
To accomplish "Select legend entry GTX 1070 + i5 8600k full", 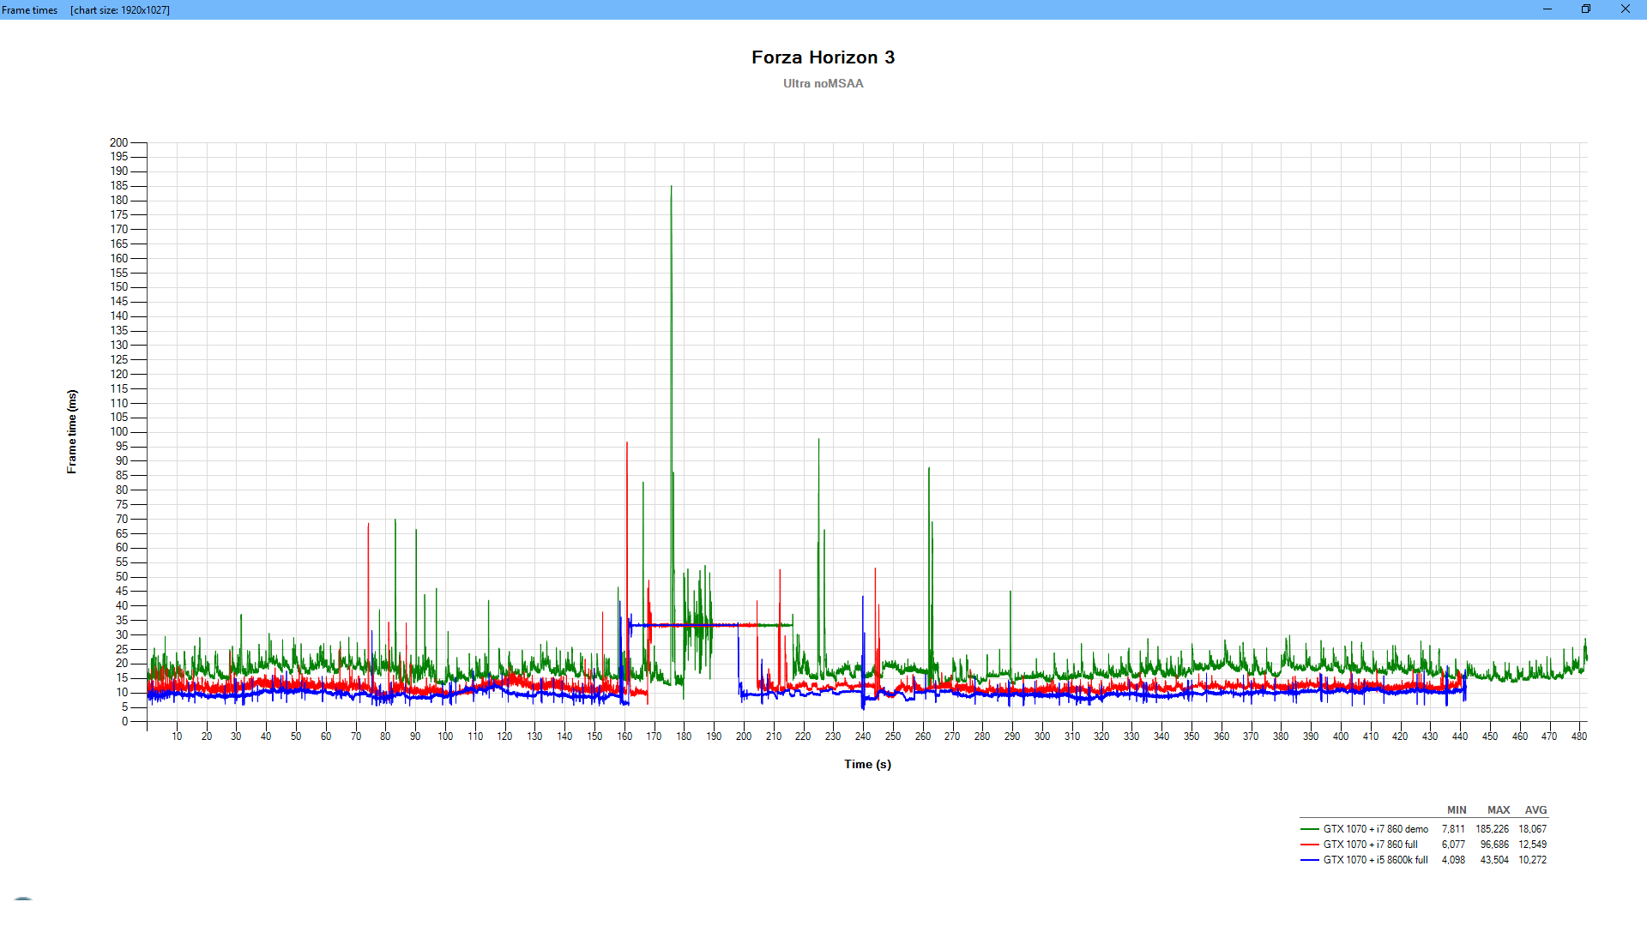I will 1375,860.
